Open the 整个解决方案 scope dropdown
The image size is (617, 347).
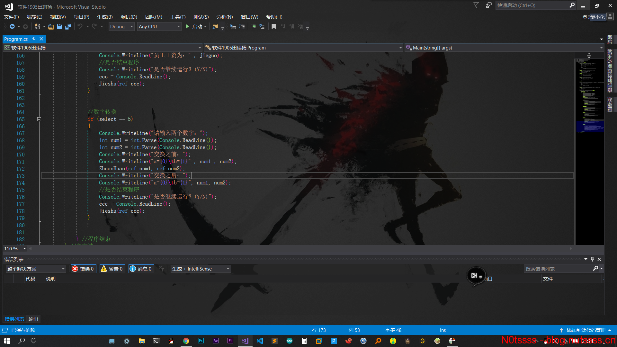[x=36, y=269]
